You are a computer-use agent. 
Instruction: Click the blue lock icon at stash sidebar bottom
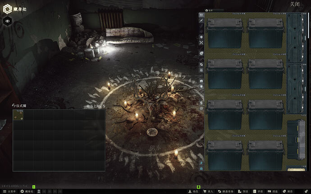click(x=201, y=168)
